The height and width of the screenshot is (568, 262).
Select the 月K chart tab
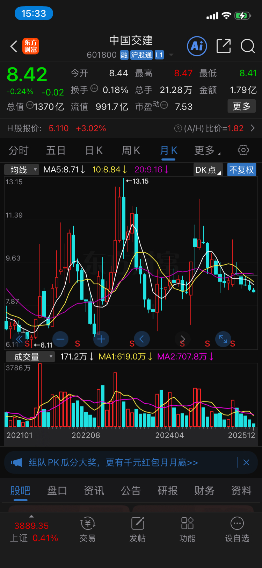click(x=169, y=150)
